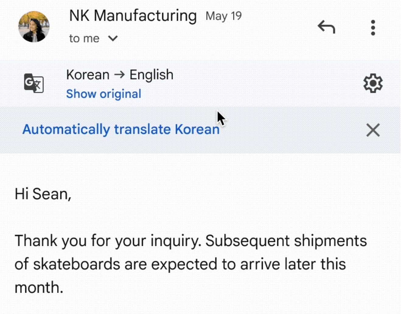This screenshot has width=401, height=314.
Task: Click the Korean source language label
Action: (x=88, y=75)
